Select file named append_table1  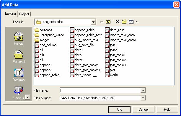[x=48, y=75]
